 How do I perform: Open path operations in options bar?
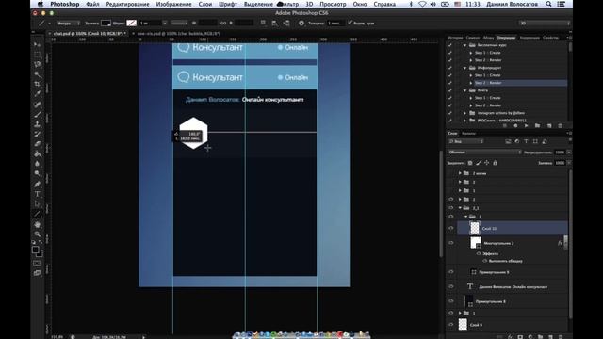[263, 23]
